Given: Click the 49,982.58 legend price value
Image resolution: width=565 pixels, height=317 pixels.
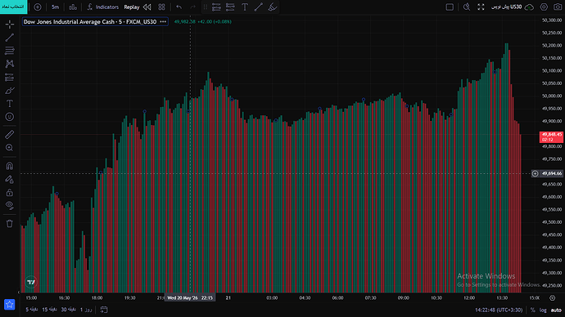Looking at the screenshot, I should click(x=184, y=22).
